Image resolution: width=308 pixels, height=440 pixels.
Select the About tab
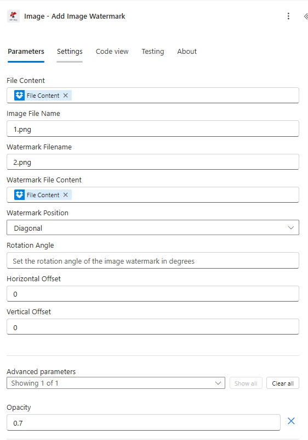click(x=187, y=51)
